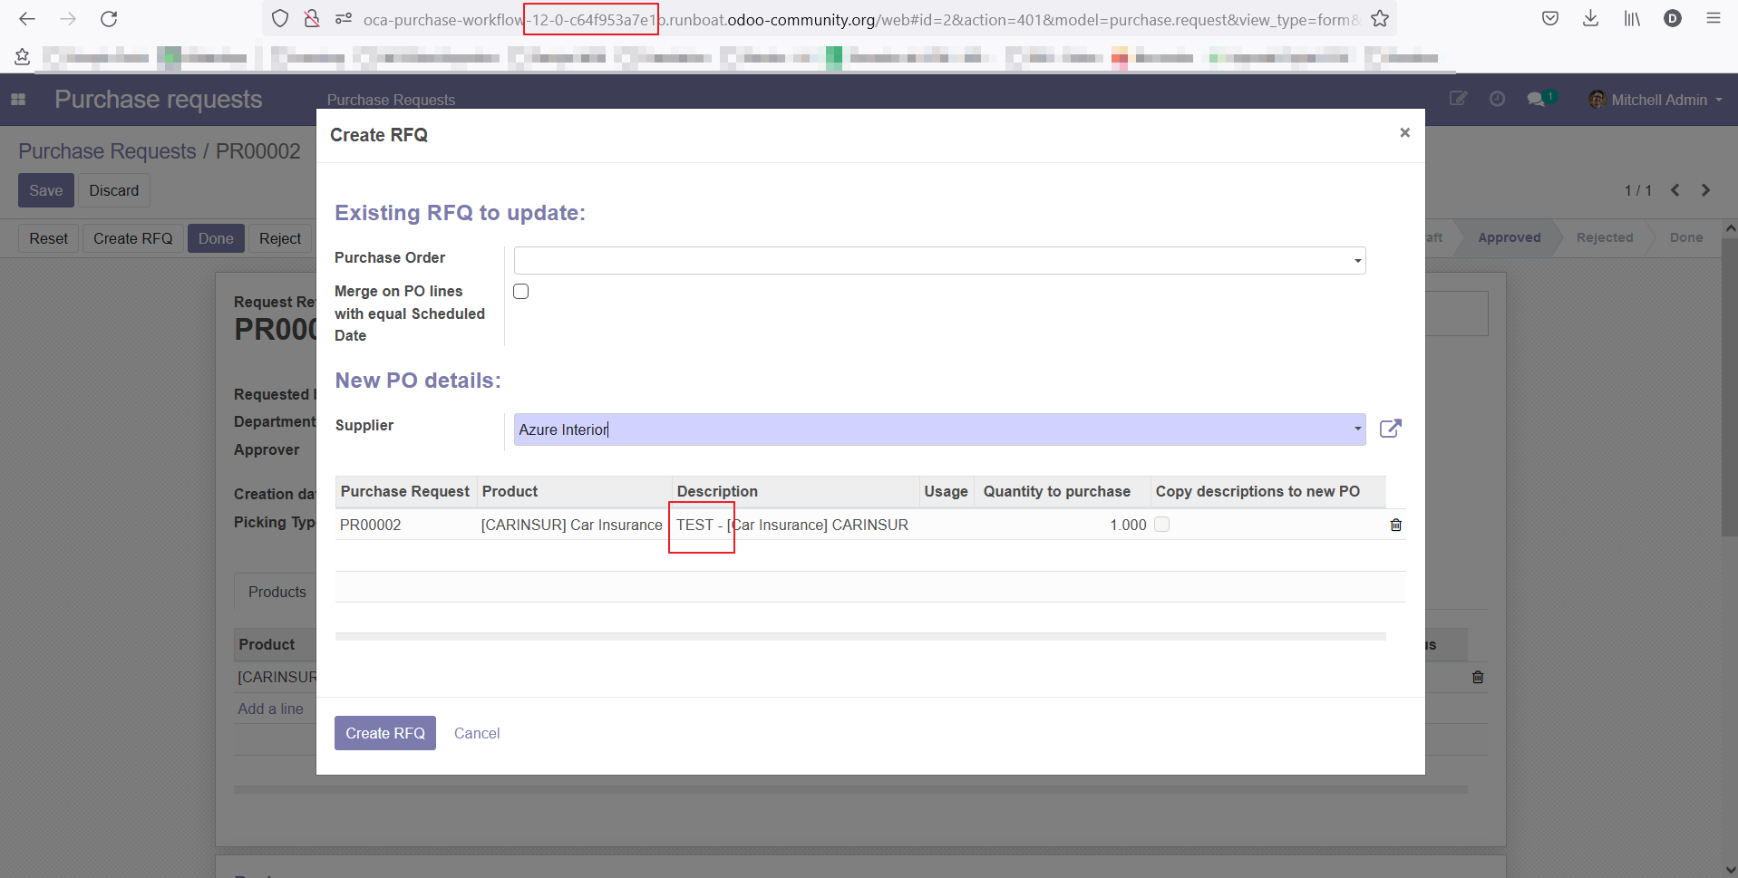
Task: Select the Approved stage in the status bar
Action: [1509, 237]
